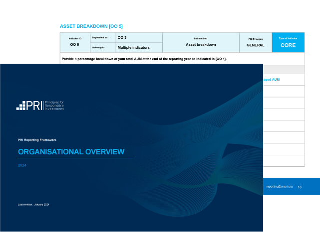Click the GENERAL PRI Principle cell
320x232 pixels.
point(256,42)
